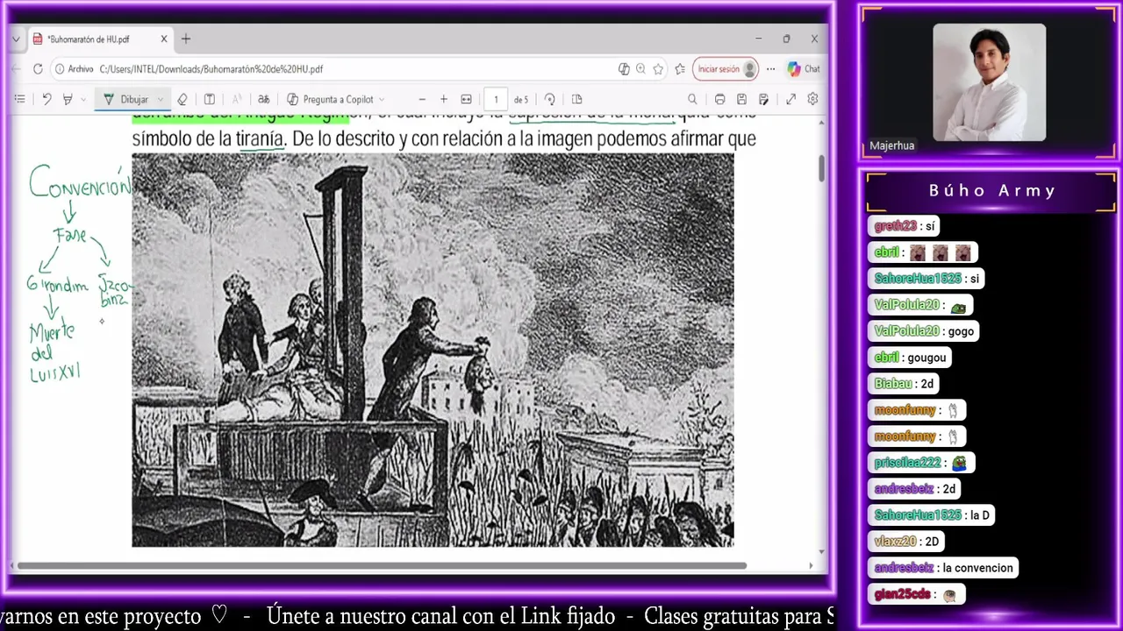Expand the highlighter options arrow
This screenshot has height=631, width=1123.
point(83,99)
